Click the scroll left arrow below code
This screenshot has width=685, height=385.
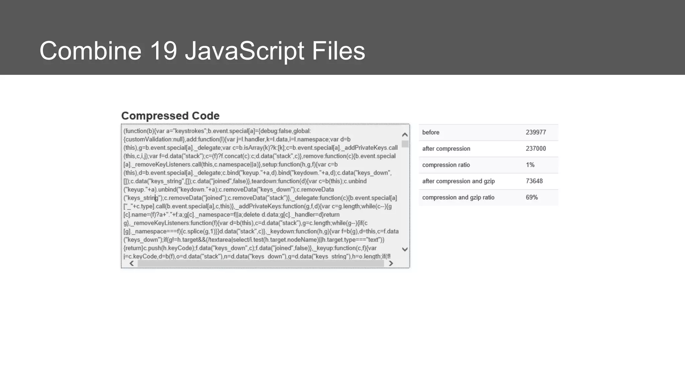tap(132, 263)
